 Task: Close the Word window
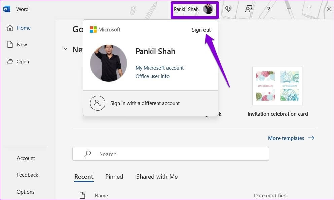point(329,9)
